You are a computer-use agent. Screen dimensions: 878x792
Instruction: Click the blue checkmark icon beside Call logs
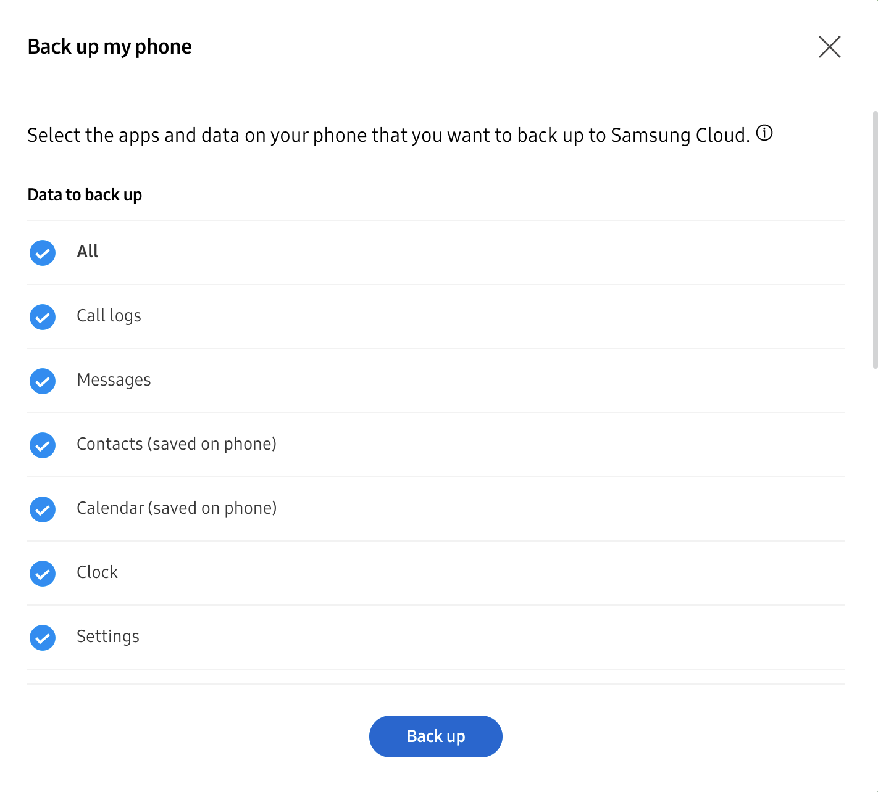42,317
